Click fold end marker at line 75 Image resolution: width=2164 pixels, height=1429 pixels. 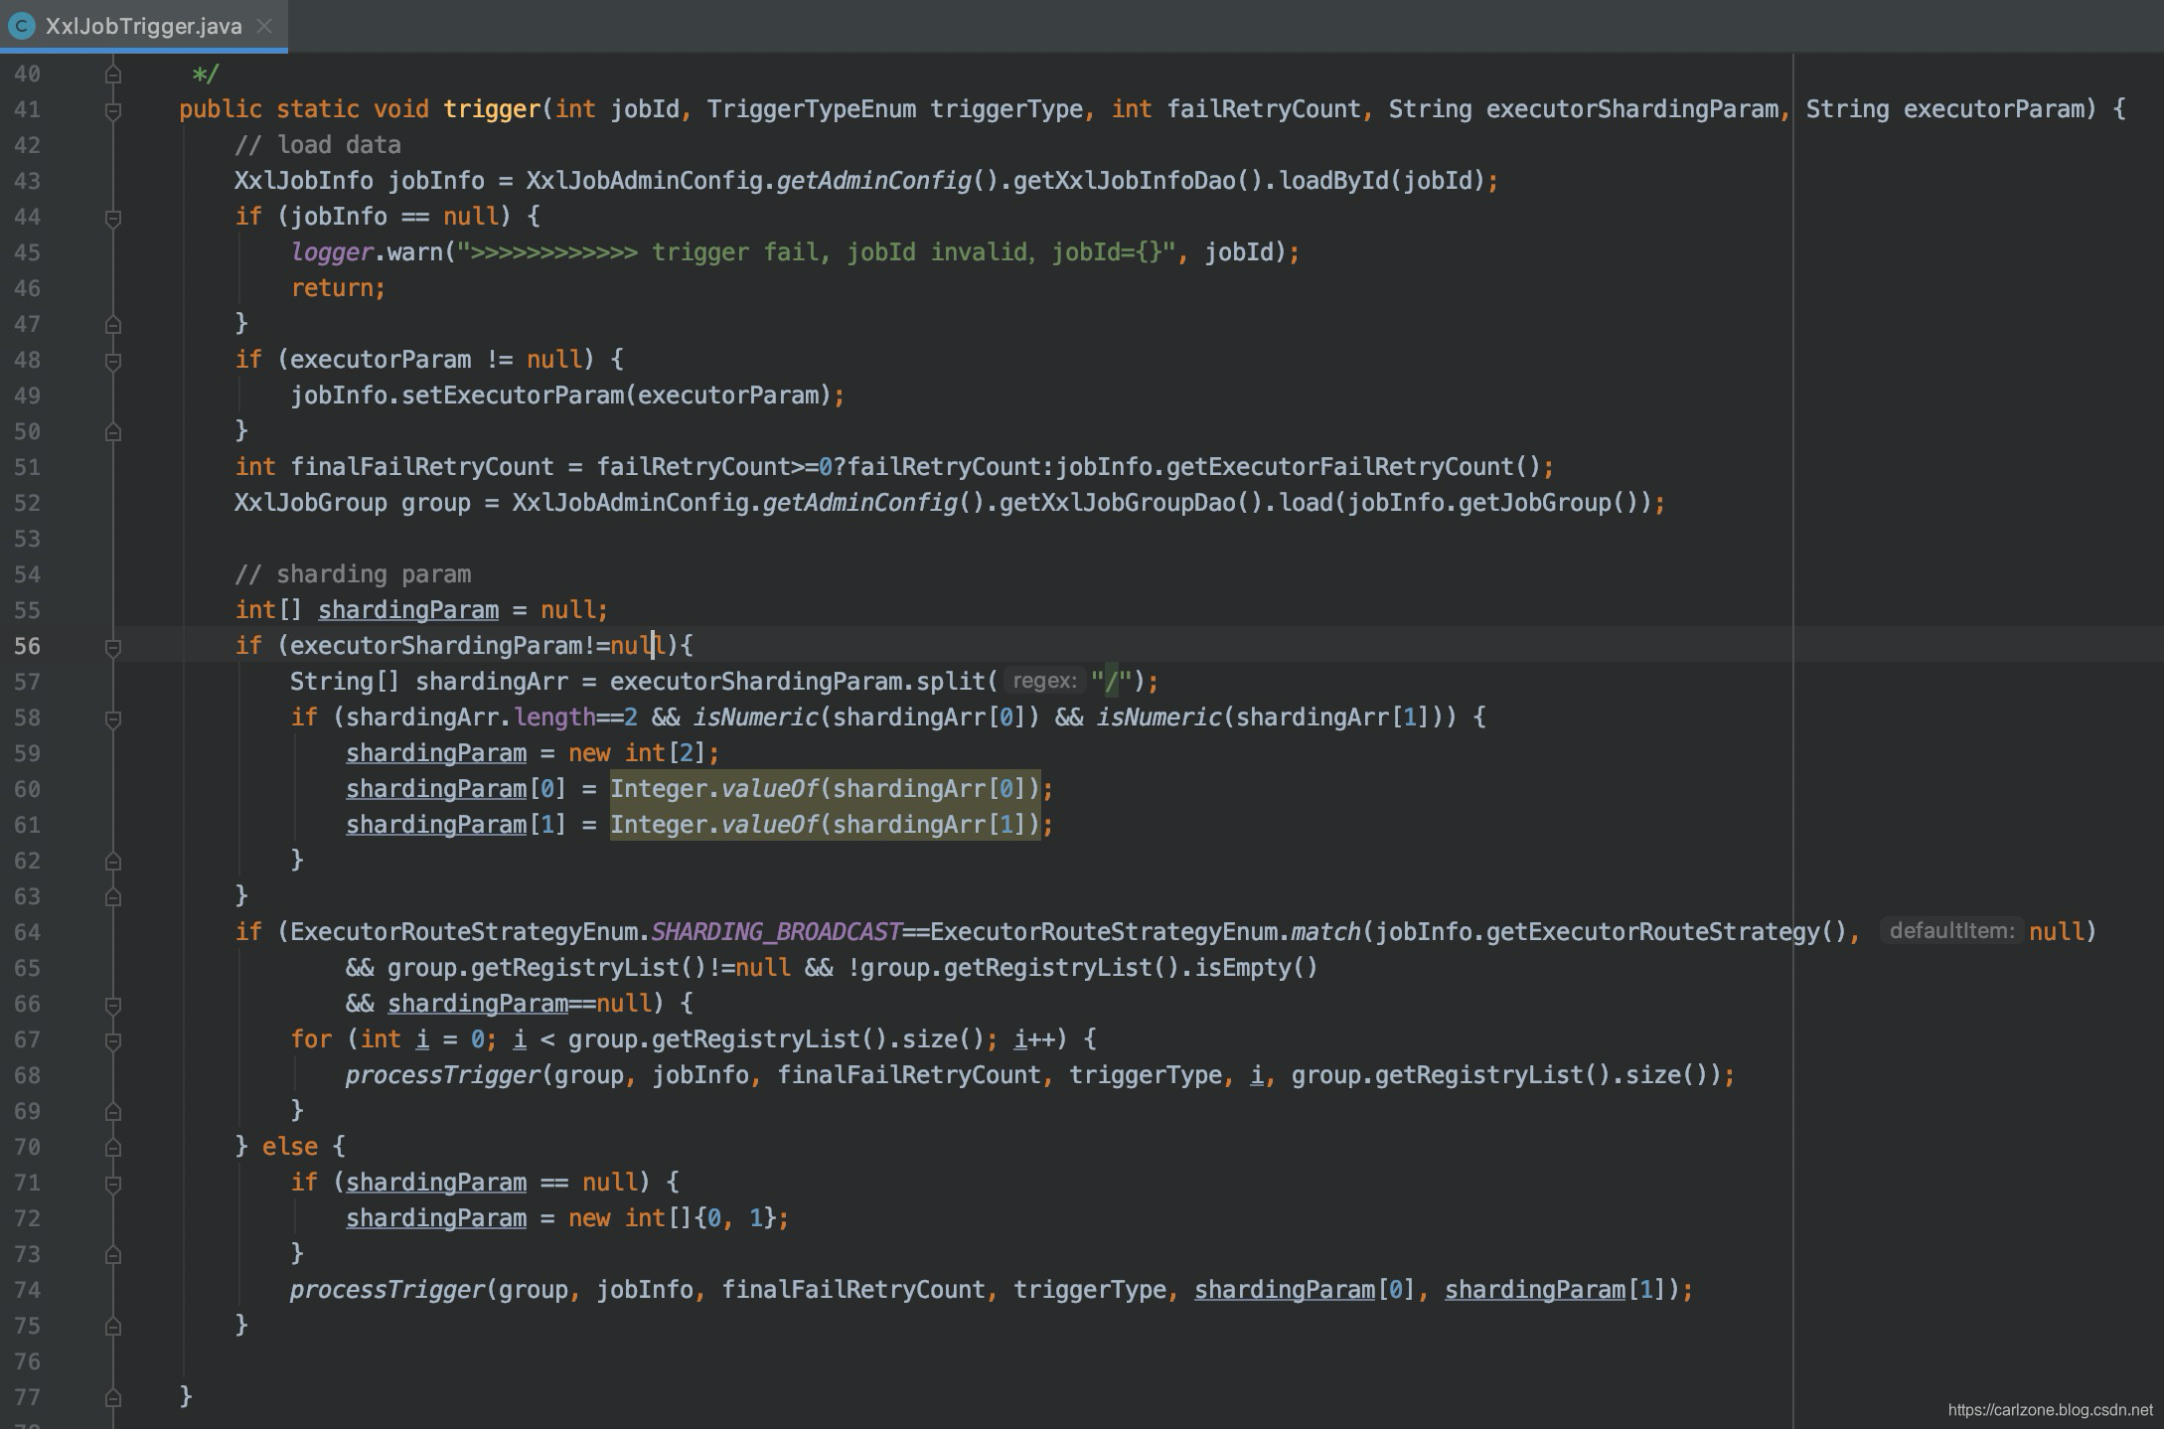pos(113,1327)
